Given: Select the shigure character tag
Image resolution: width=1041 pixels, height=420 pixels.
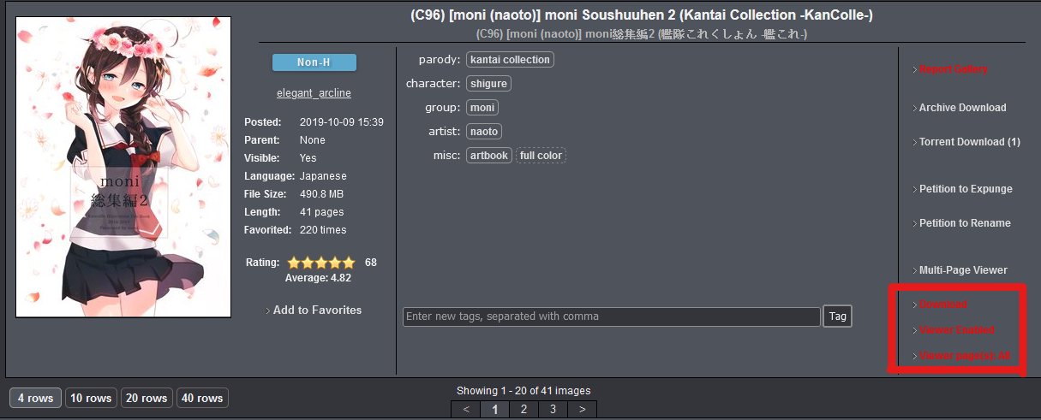Looking at the screenshot, I should [x=488, y=84].
